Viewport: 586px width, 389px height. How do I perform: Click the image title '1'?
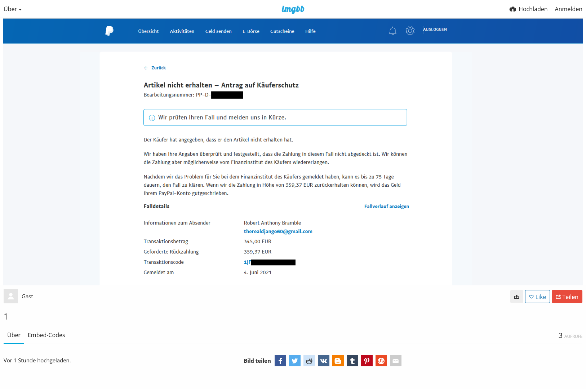pos(6,317)
